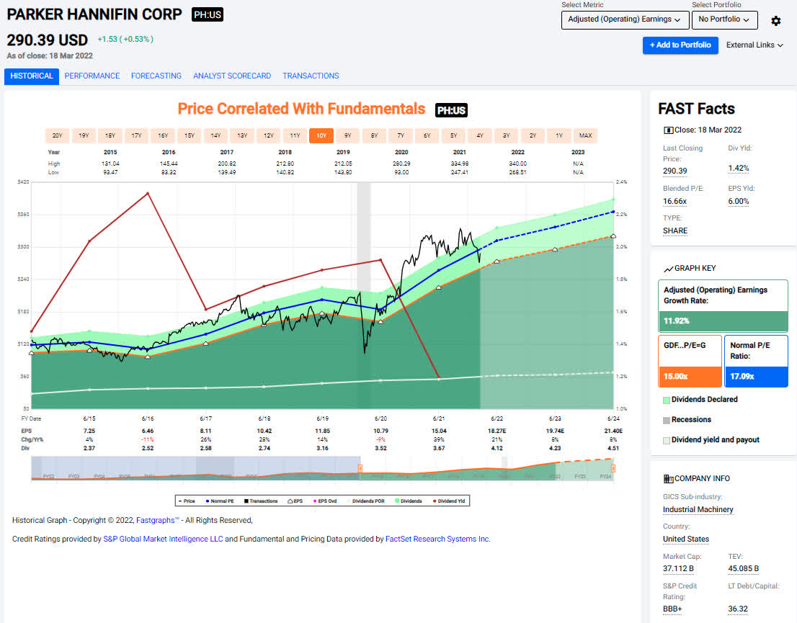Toggle the Price legend entry
The width and height of the screenshot is (797, 623).
click(x=187, y=501)
